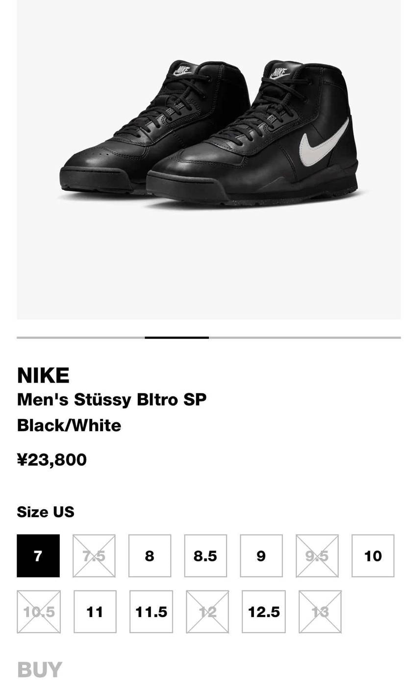Select US size 7
This screenshot has width=407, height=698.
point(38,556)
